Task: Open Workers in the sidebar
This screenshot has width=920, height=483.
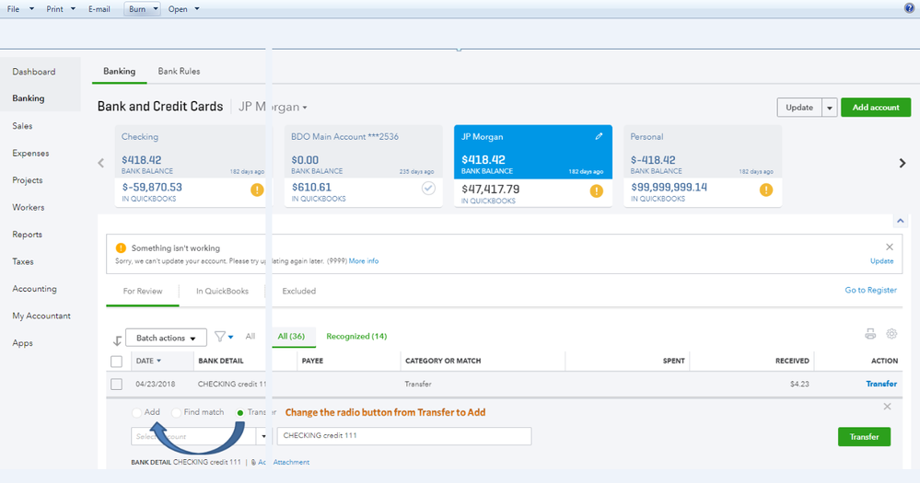Action: (29, 207)
